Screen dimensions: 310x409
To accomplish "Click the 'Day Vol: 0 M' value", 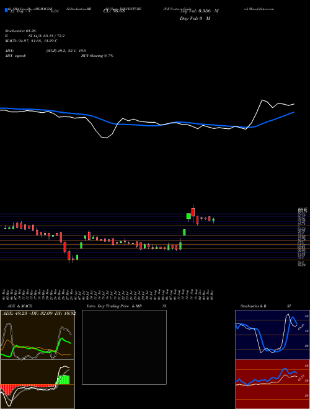I will [195, 19].
